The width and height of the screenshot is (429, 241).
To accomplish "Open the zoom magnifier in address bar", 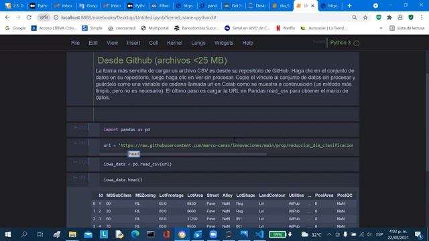I will pyautogui.click(x=355, y=17).
